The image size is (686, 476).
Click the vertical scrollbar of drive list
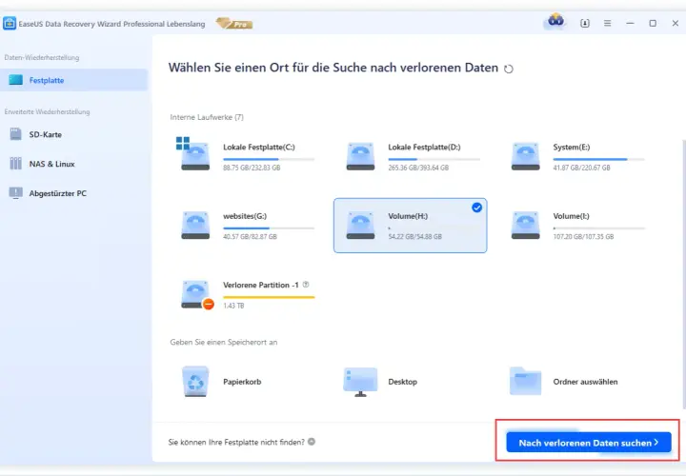point(684,274)
